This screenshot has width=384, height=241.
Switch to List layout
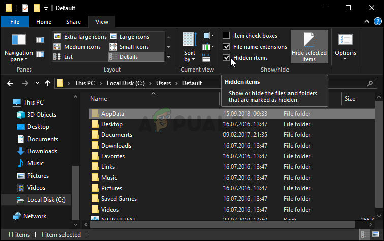click(x=63, y=57)
